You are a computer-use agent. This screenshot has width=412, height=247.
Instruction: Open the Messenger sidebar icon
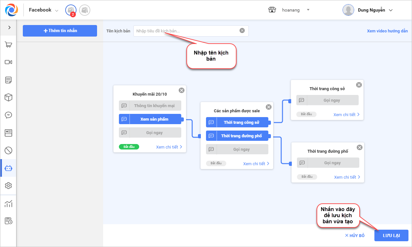click(x=8, y=115)
